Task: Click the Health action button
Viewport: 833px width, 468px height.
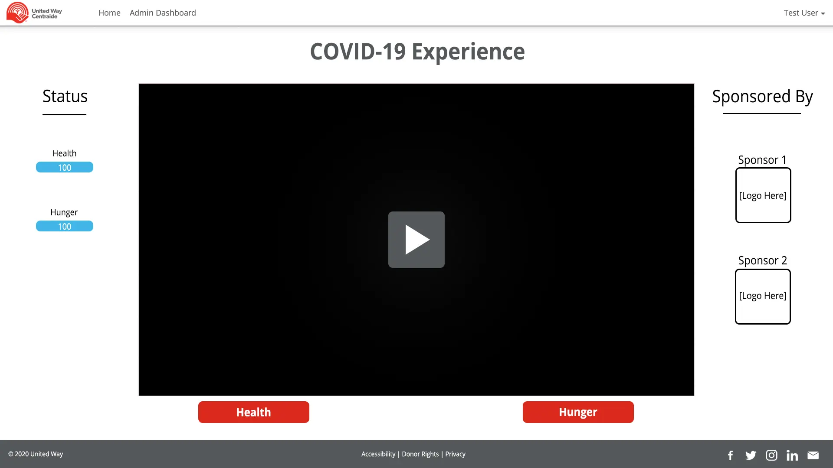Action: click(253, 412)
